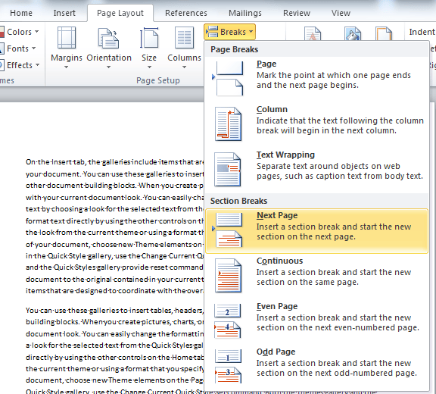
Task: Open the Mailings tab
Action: (x=245, y=13)
